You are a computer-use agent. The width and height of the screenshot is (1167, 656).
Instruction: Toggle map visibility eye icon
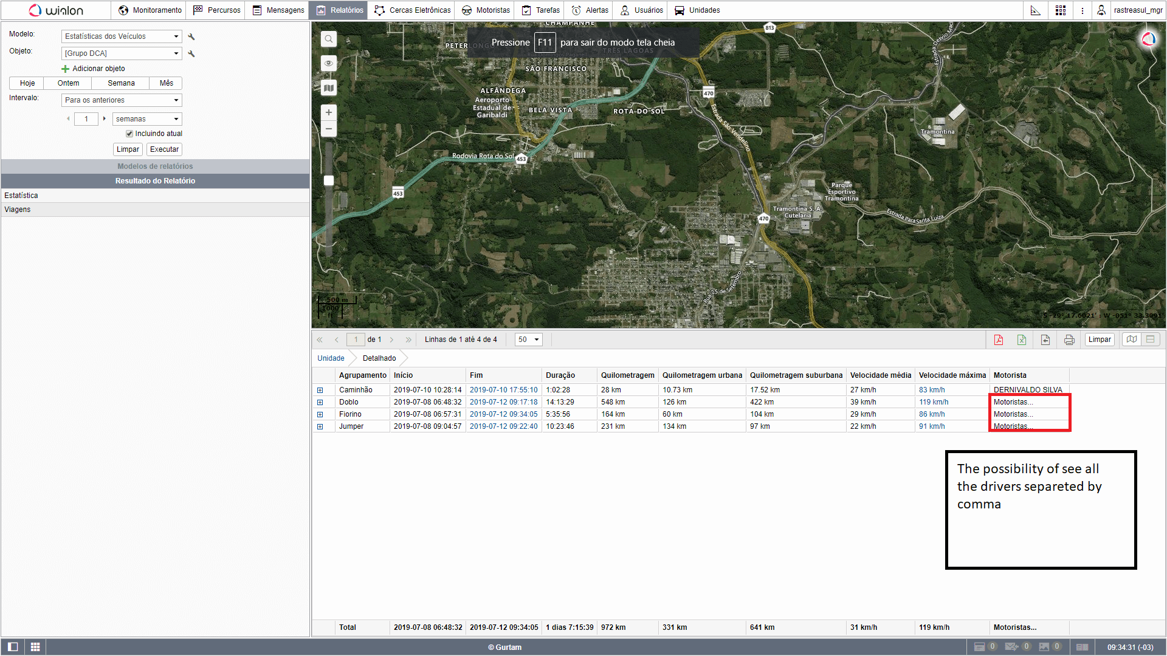click(329, 63)
